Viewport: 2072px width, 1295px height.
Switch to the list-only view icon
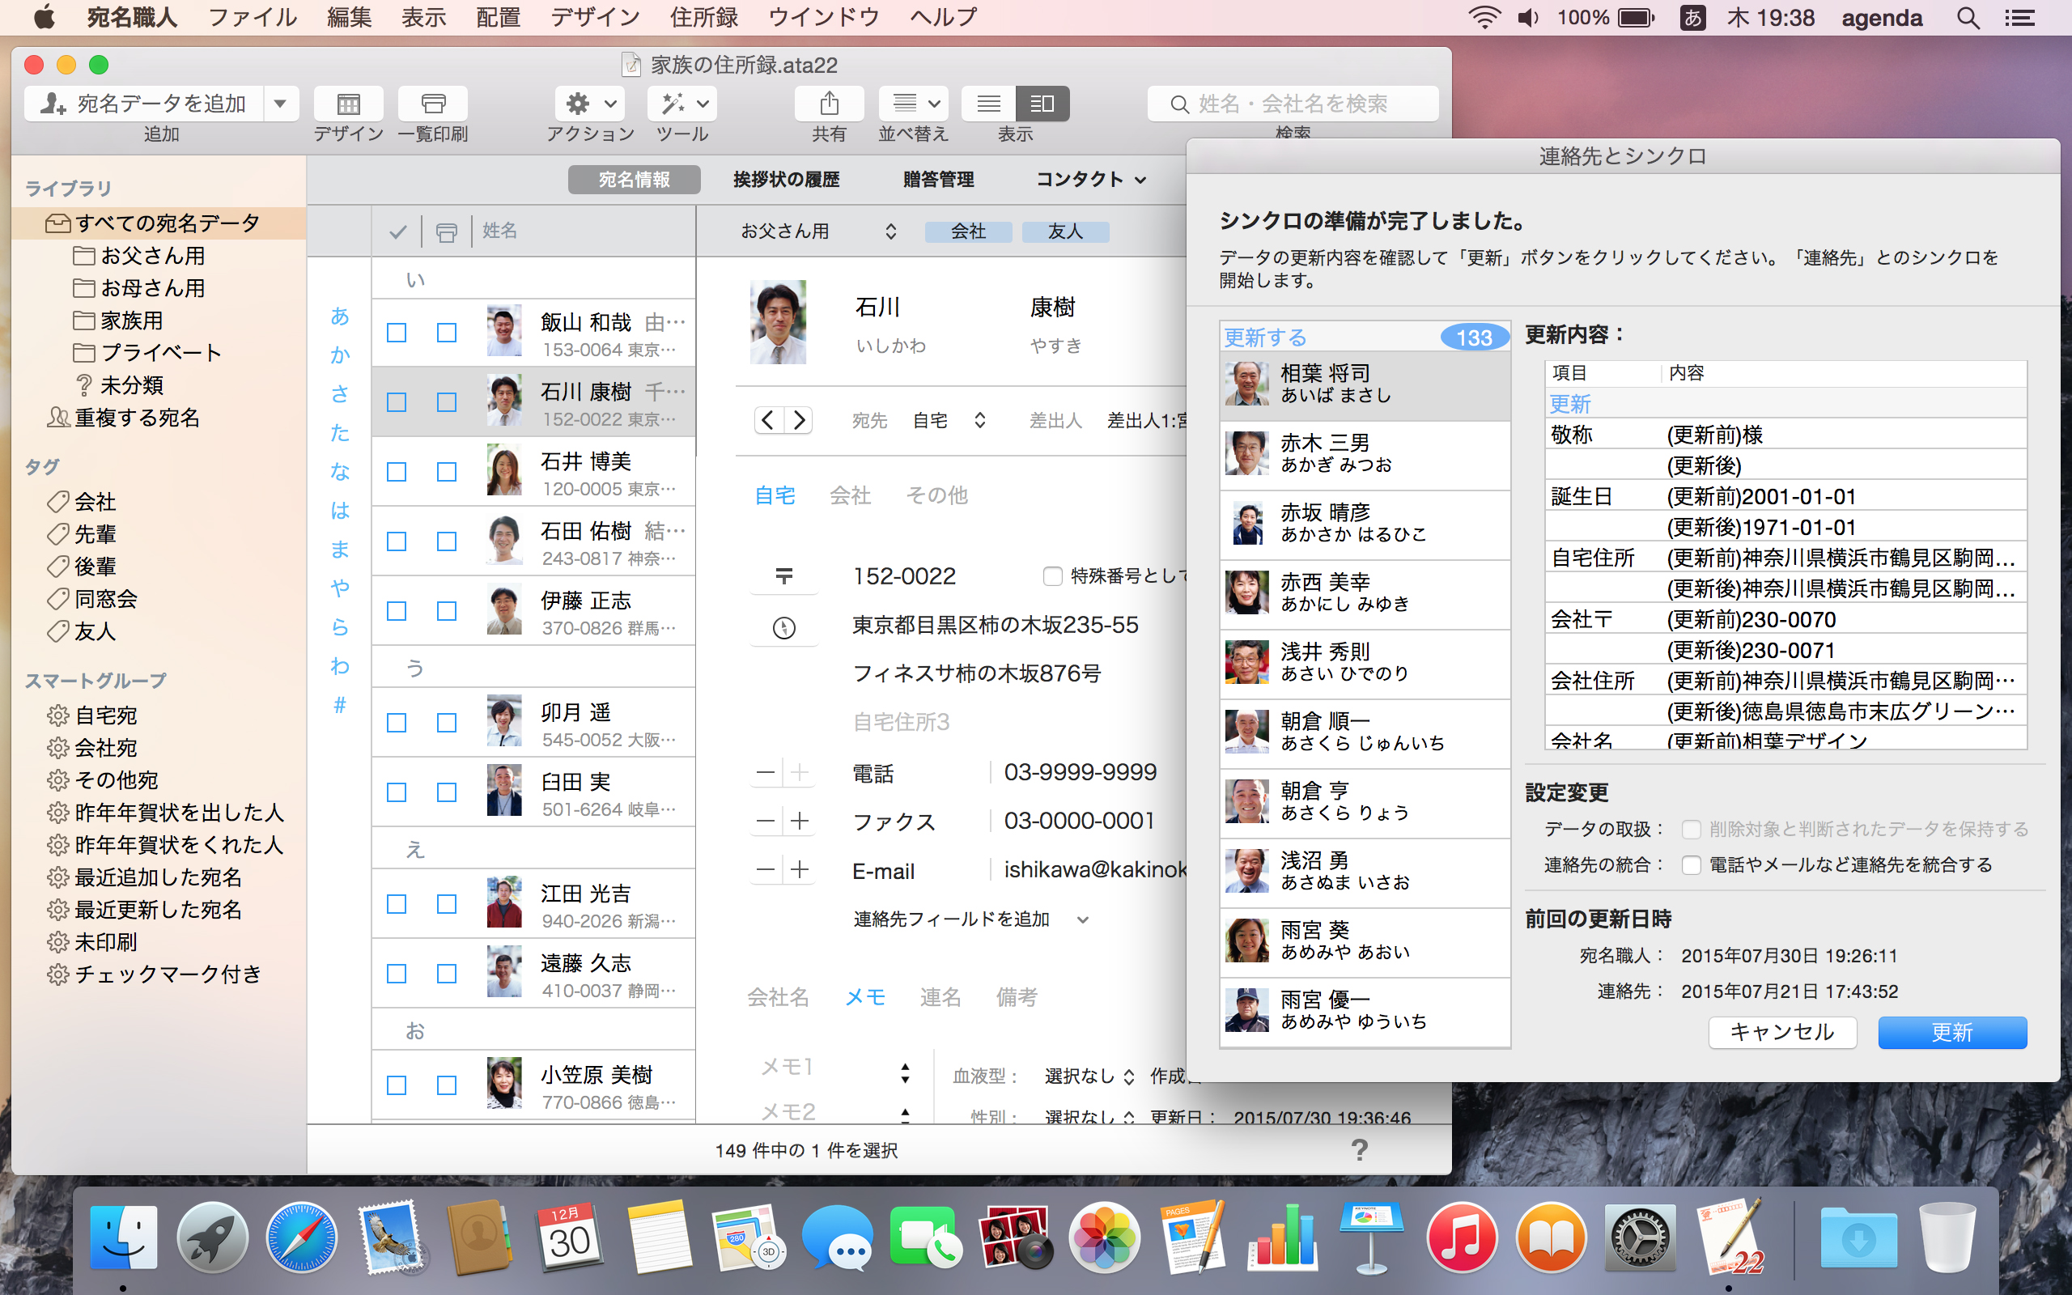click(989, 104)
